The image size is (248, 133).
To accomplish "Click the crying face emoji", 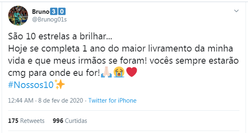I will [x=119, y=72].
